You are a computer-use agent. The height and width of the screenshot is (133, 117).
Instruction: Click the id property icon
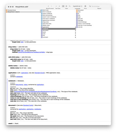click(77, 14)
